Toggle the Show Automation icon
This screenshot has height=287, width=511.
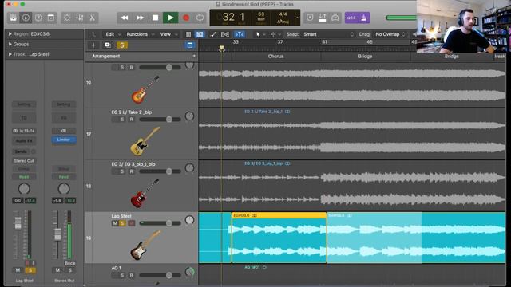(x=213, y=34)
